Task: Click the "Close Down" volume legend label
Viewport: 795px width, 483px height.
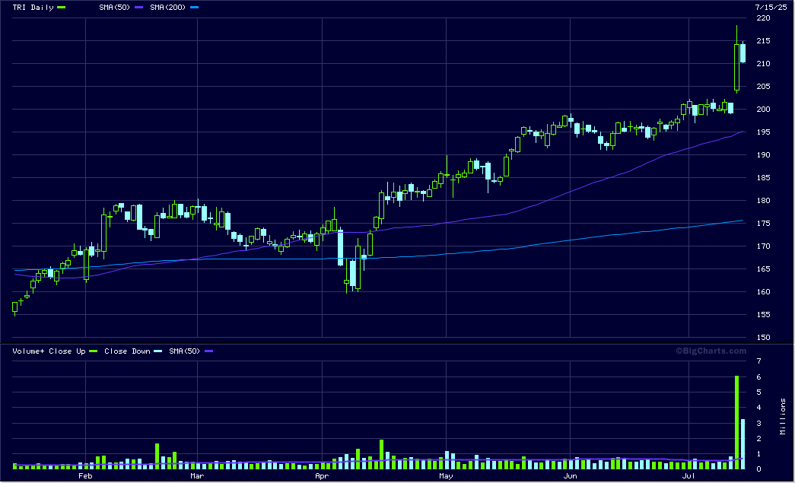Action: click(x=127, y=351)
